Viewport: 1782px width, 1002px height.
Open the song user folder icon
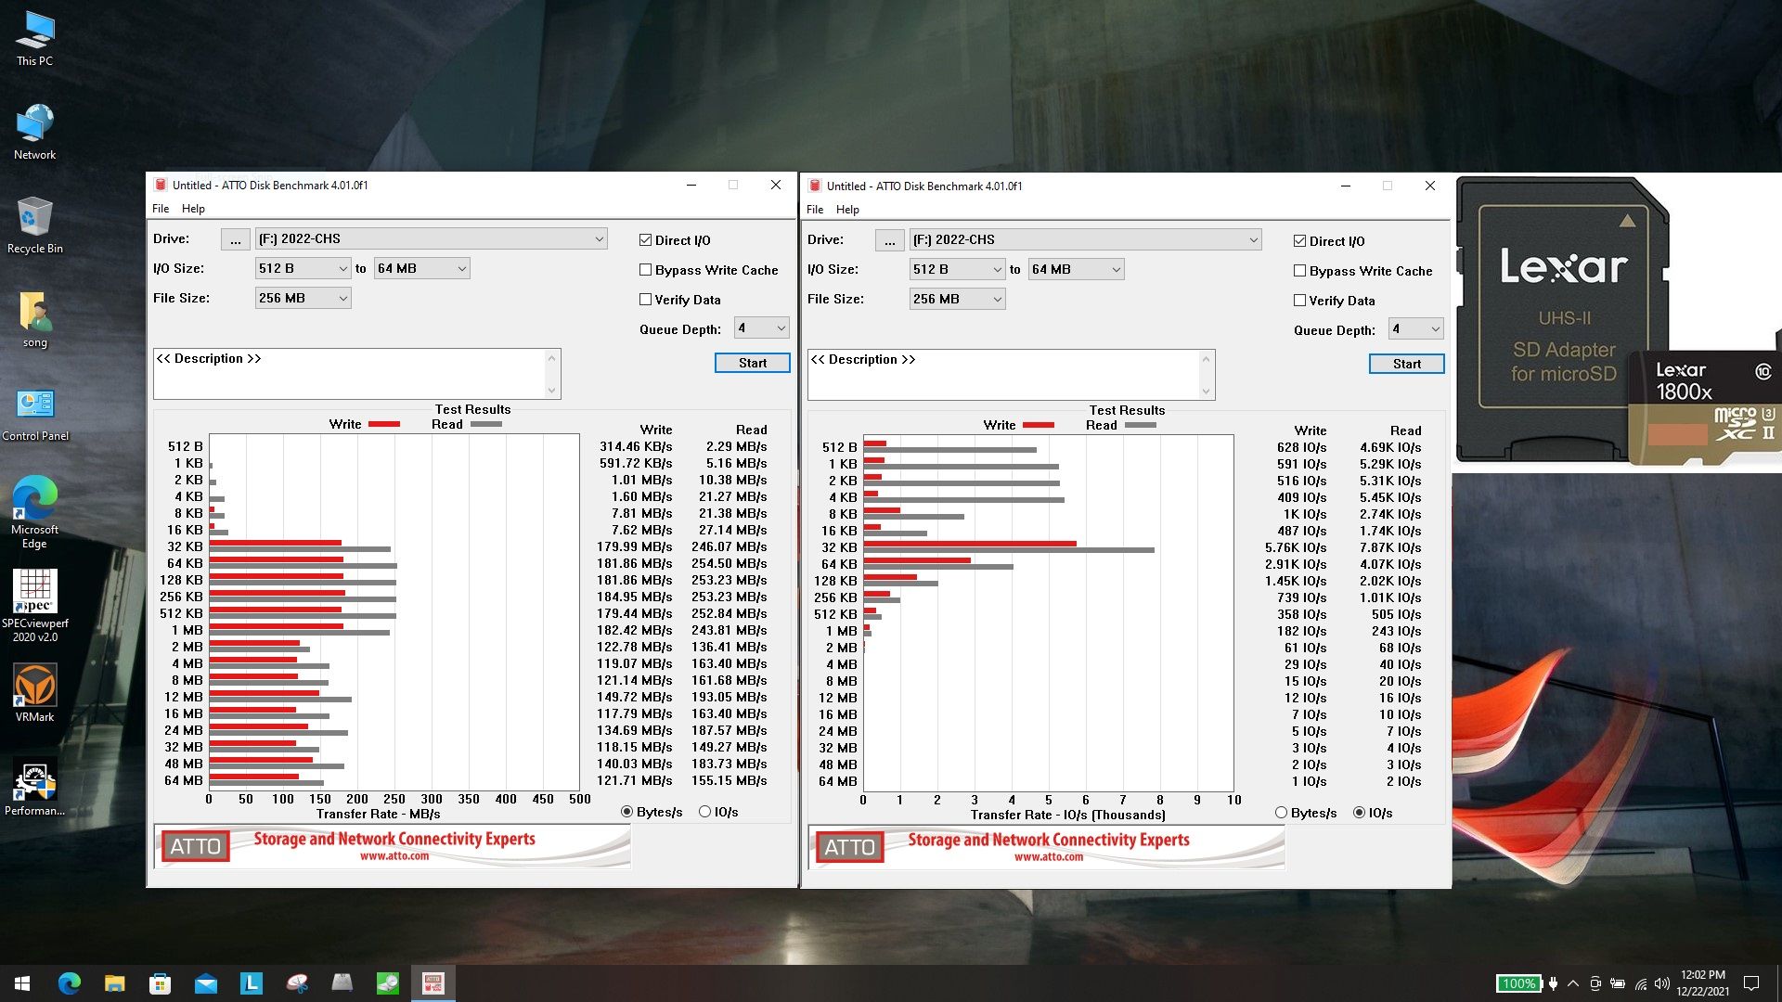[35, 319]
